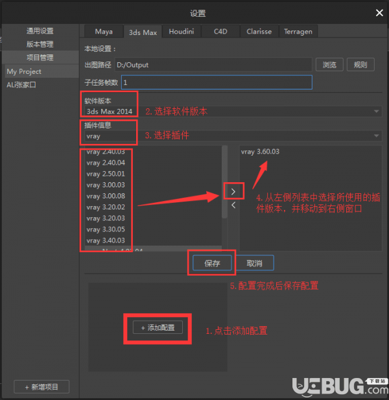The width and height of the screenshot is (389, 400).
Task: Select vray 3.40.03 in the list
Action: (153, 241)
